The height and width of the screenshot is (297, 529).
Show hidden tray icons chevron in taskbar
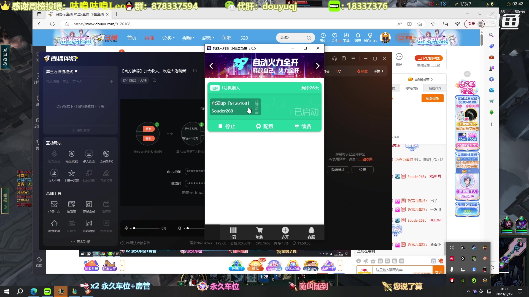coord(468,291)
